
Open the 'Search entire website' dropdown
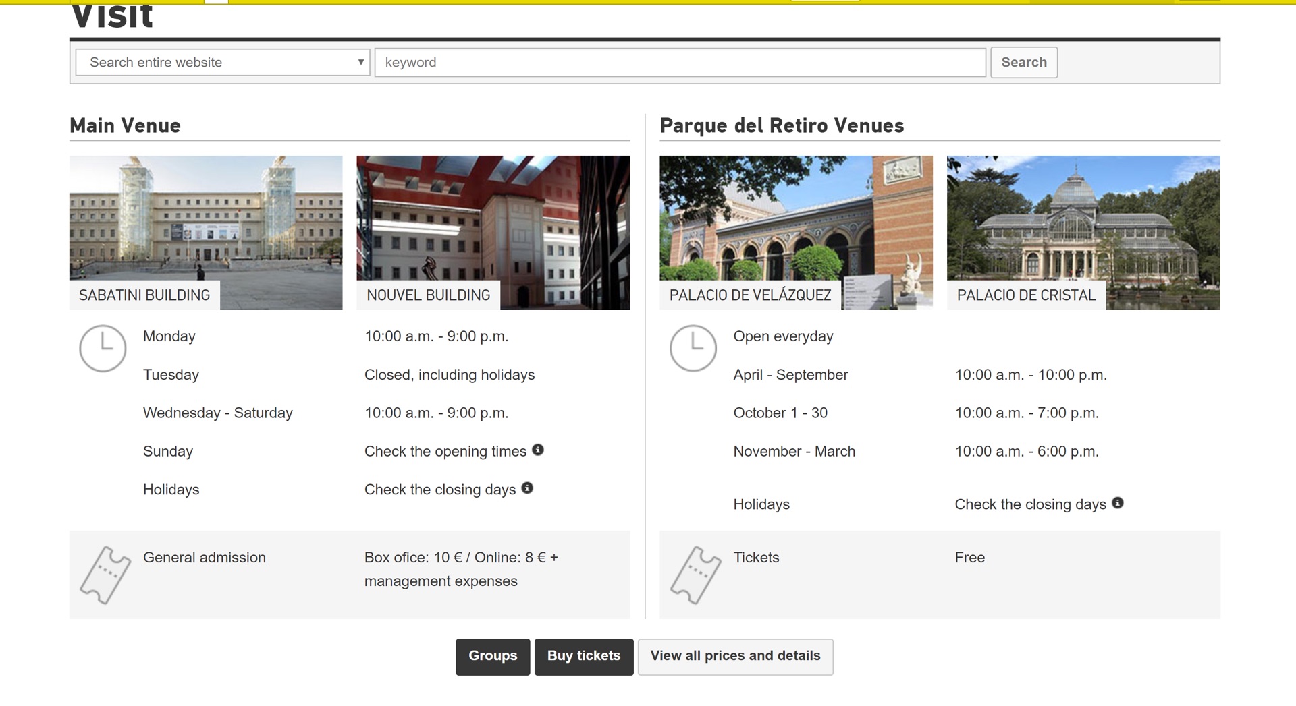(223, 62)
